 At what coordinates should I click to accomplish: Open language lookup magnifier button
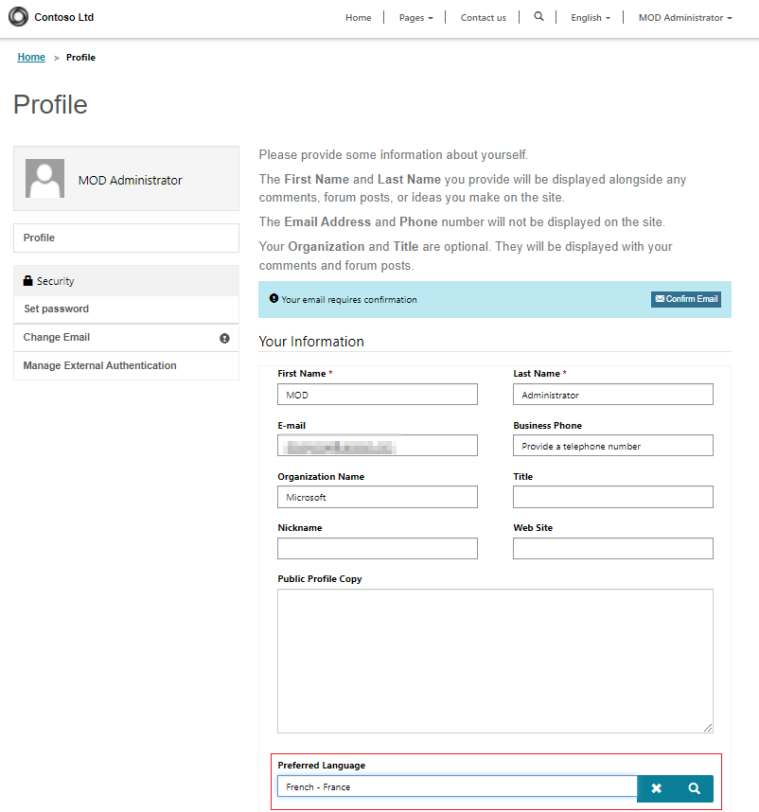[x=695, y=788]
